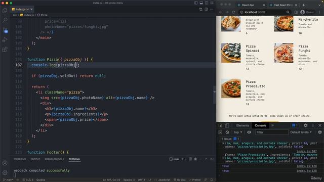The width and height of the screenshot is (324, 182).
Task: Close the React App browser tab
Action: click(264, 5)
